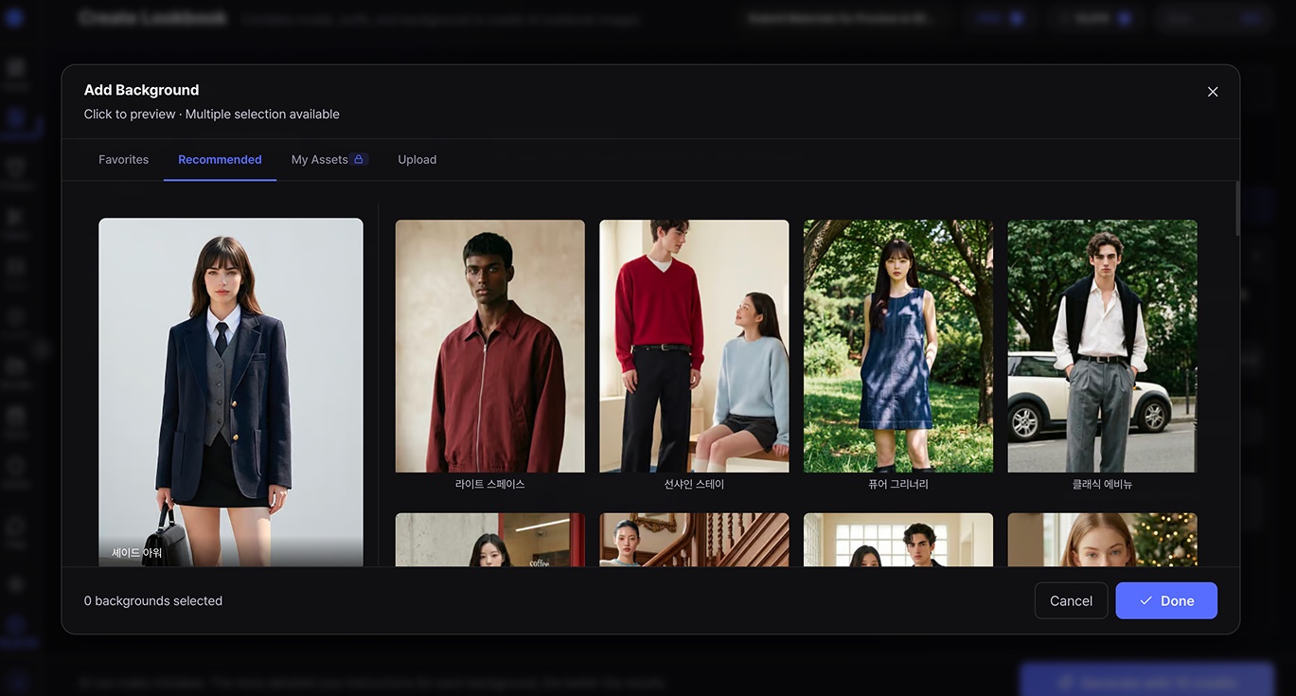Select the bright window couple background thumbnail
The image size is (1296, 696).
[x=898, y=540]
